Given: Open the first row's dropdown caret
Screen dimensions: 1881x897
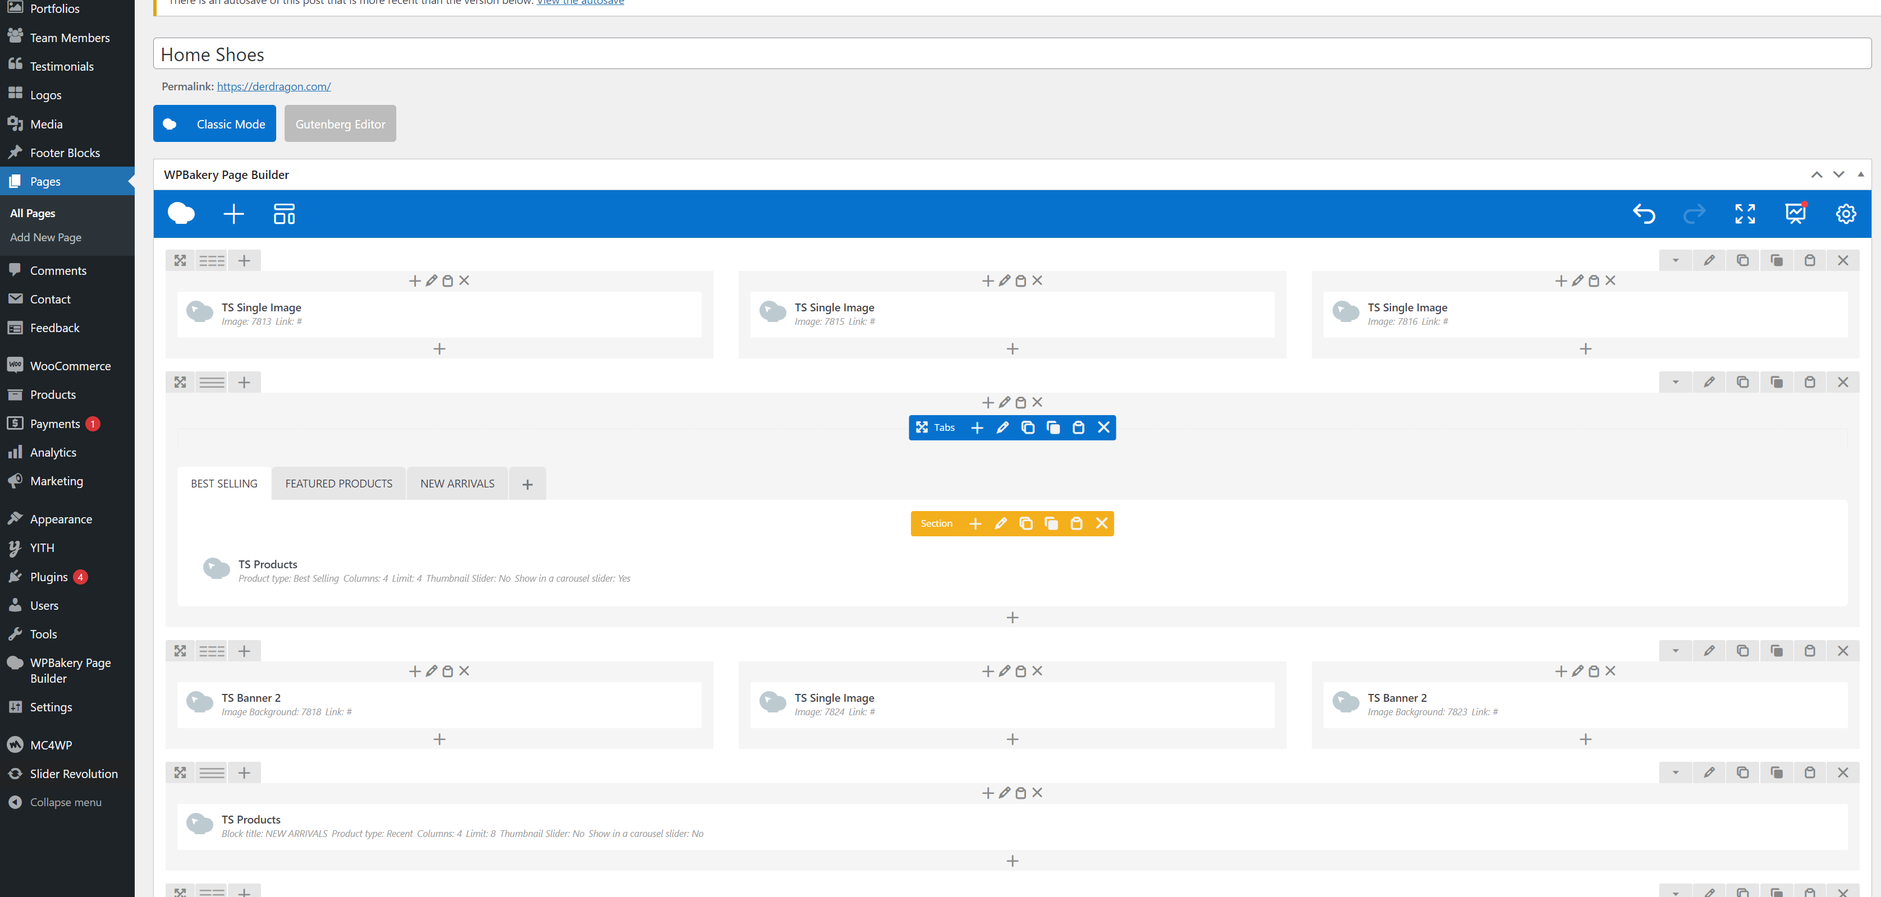Looking at the screenshot, I should [1675, 260].
